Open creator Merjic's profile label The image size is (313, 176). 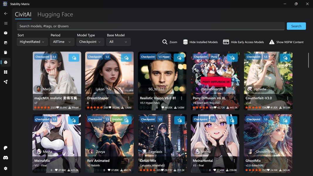45,89
